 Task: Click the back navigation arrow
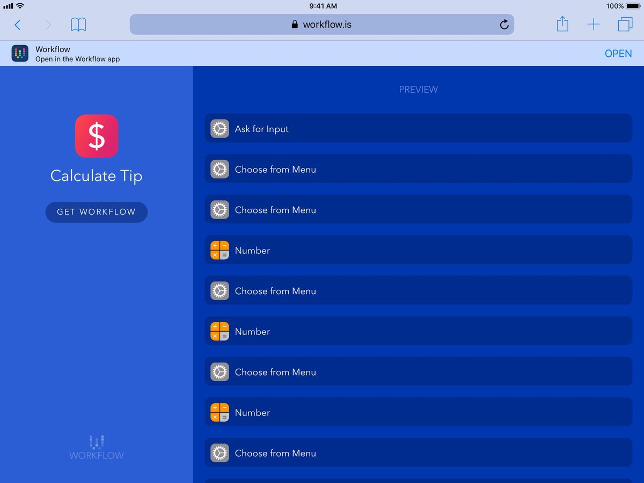17,24
